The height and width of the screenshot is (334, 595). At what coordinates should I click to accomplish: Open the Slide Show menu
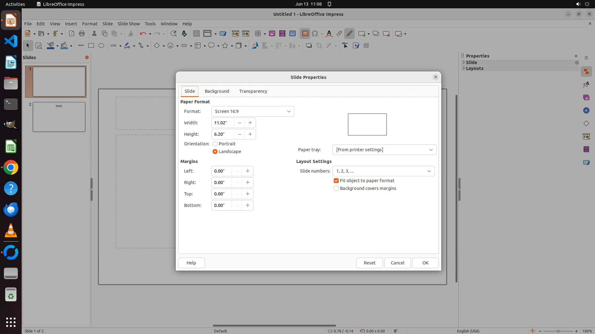click(129, 24)
